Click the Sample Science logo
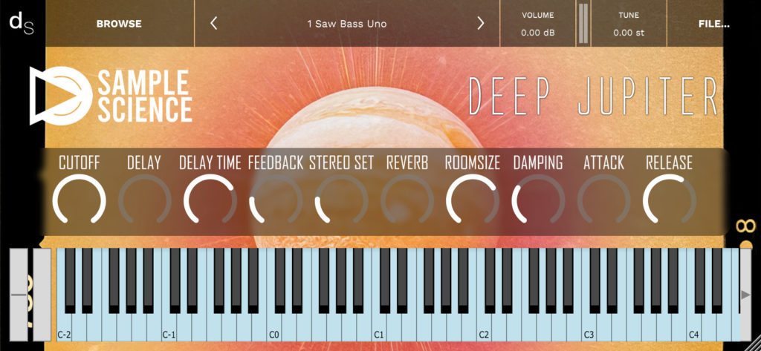 coord(111,96)
